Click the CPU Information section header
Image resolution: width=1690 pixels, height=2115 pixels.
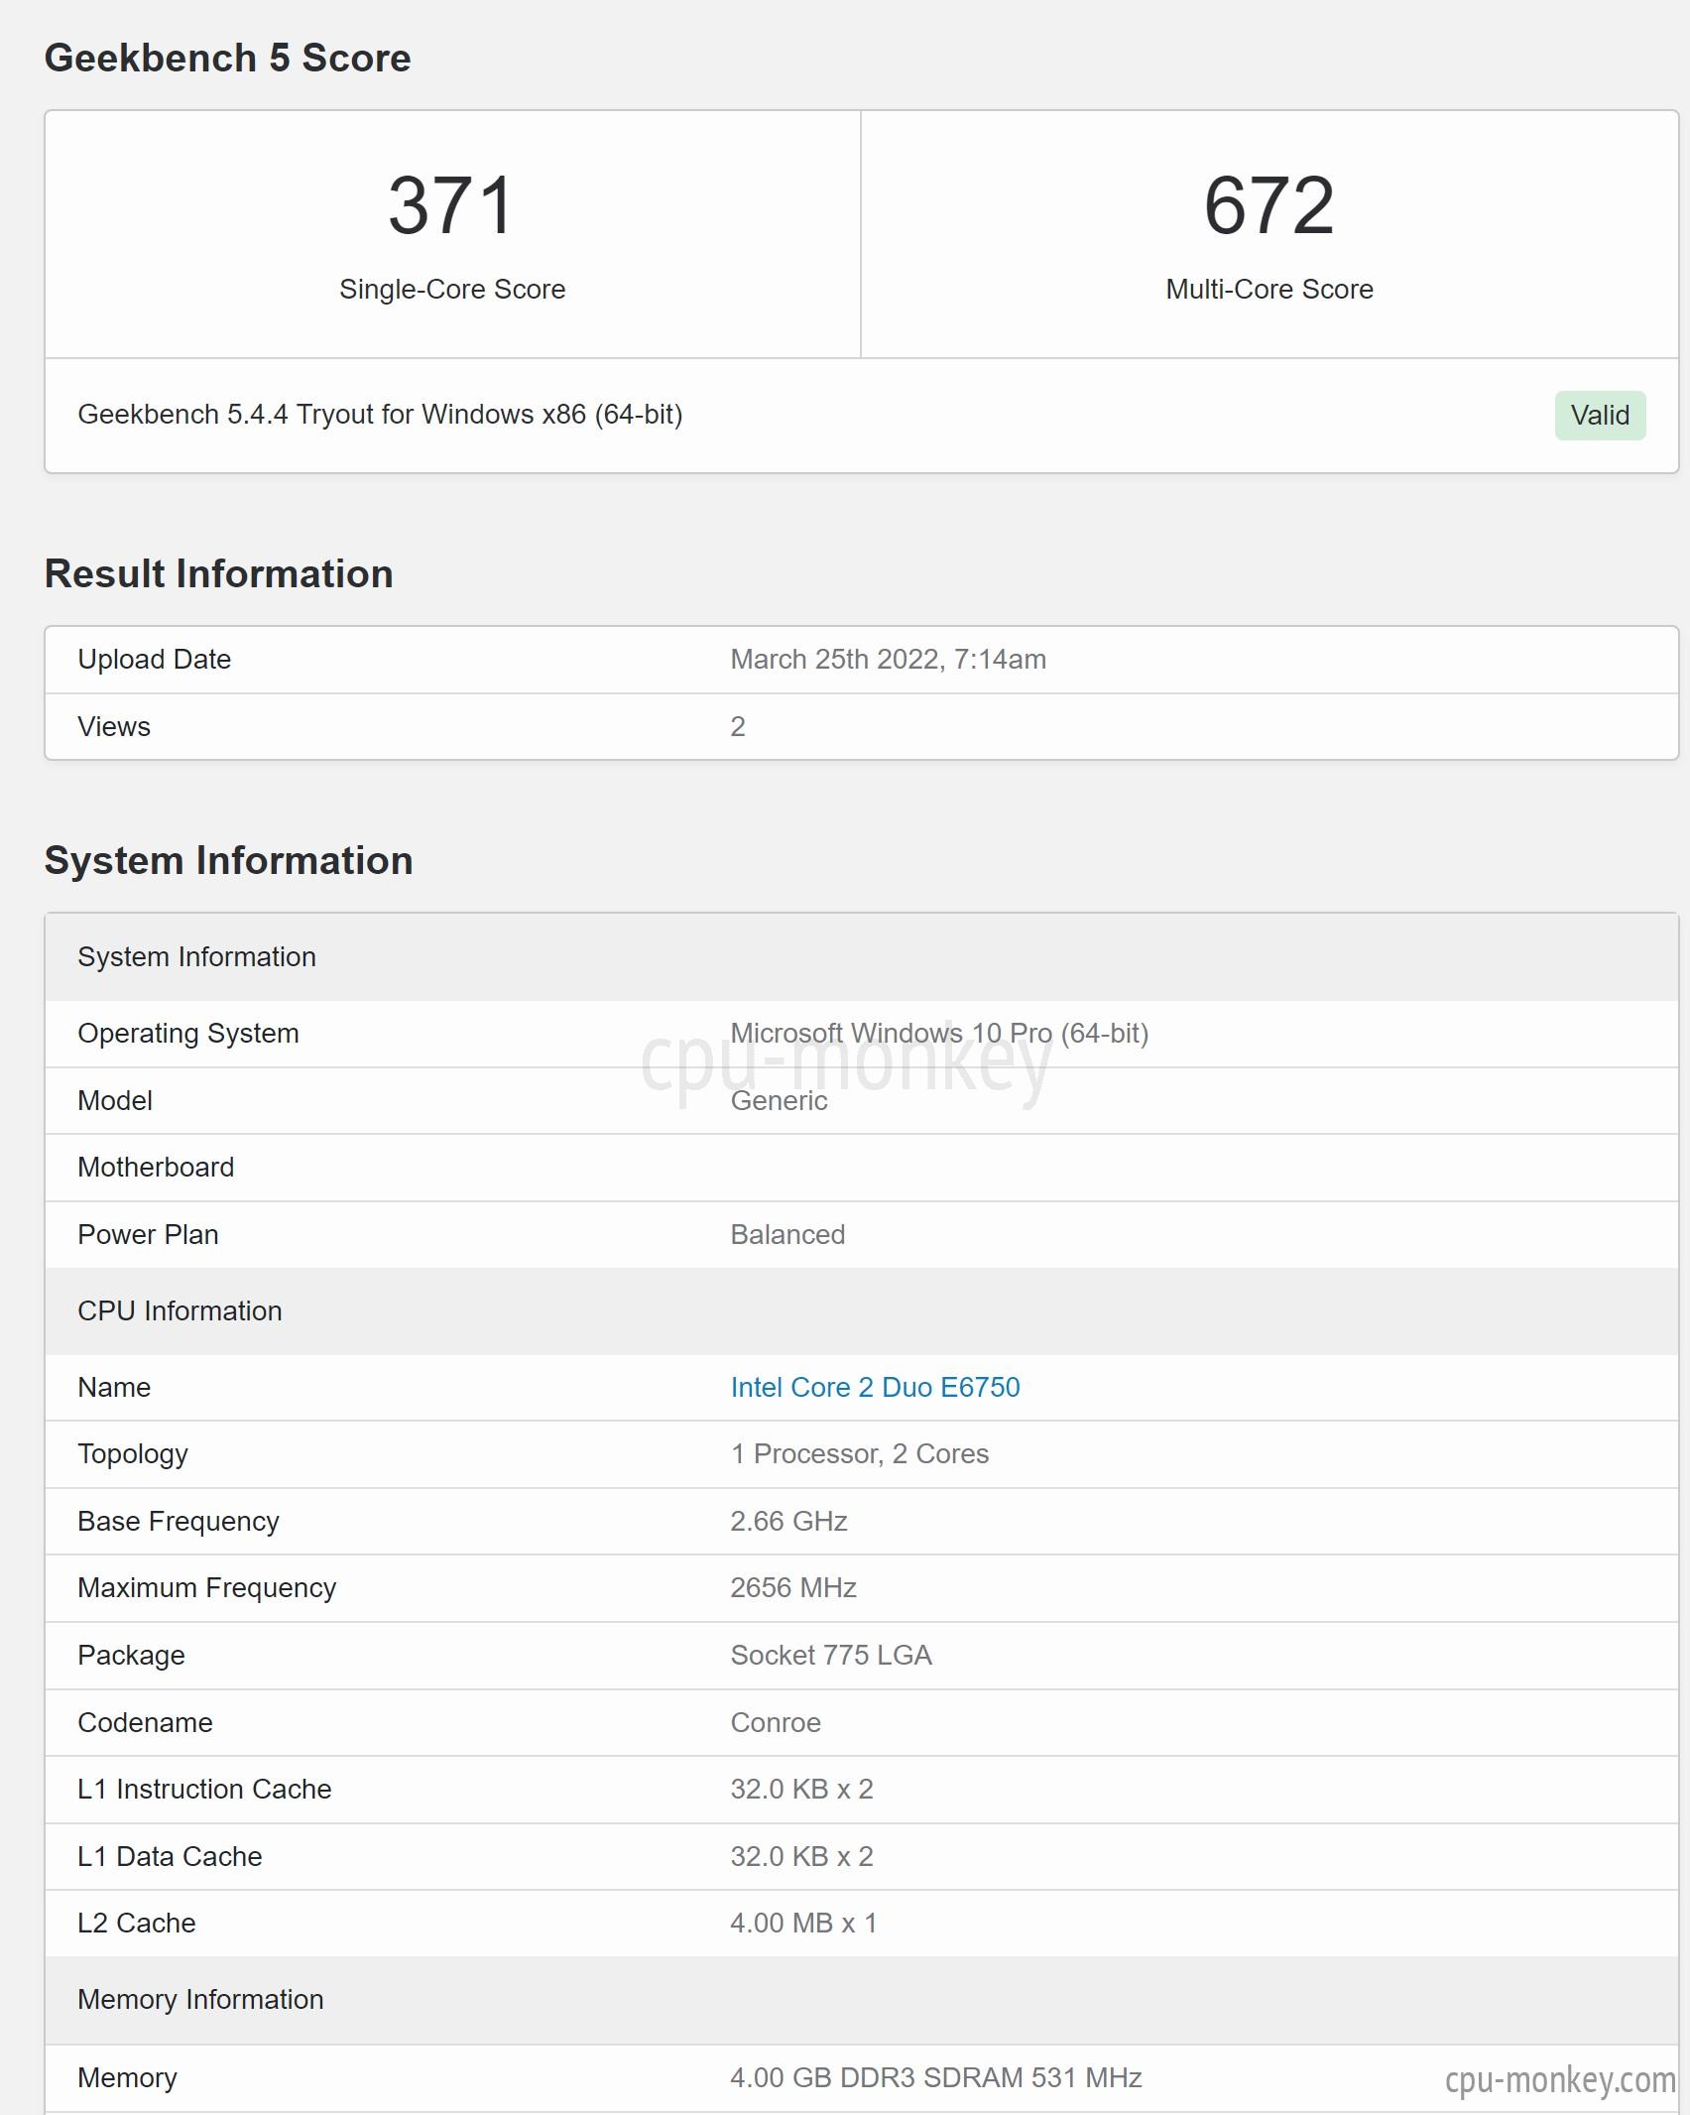tap(861, 1311)
